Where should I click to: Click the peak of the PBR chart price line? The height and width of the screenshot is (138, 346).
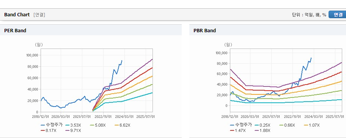pos(311,58)
